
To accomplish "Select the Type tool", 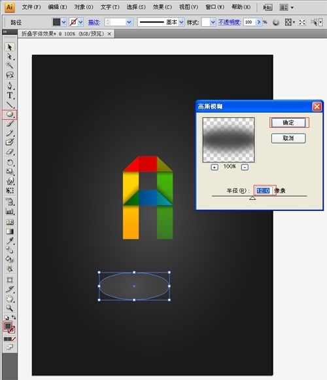I will [9, 95].
